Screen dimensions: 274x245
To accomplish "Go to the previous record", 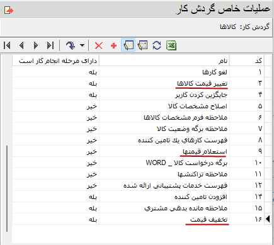I will (x=21, y=45).
